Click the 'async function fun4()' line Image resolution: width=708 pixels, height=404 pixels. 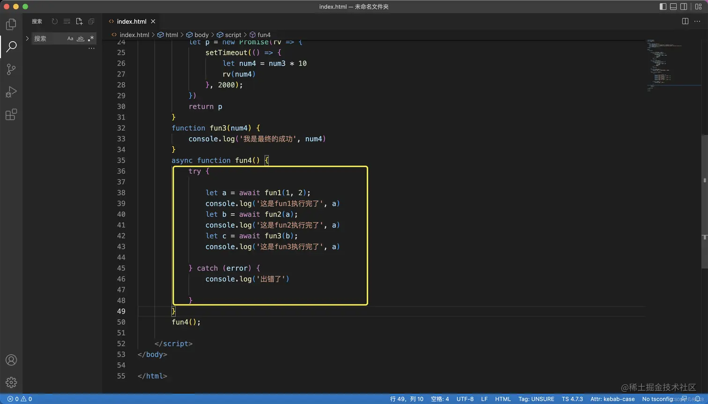[220, 160]
